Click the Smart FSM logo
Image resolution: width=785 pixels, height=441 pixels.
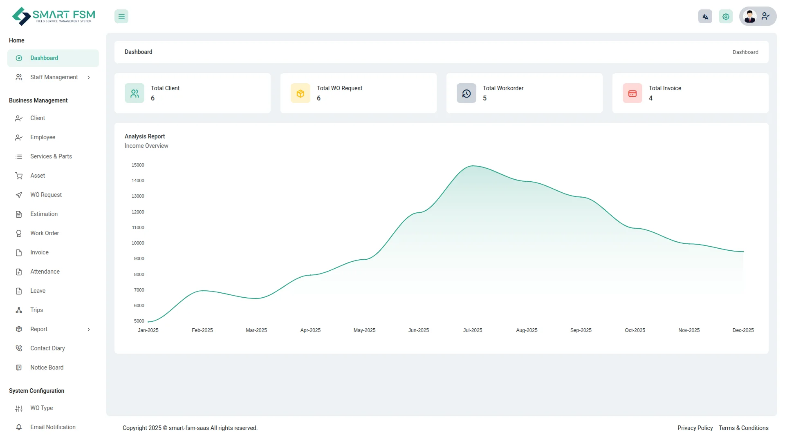pos(54,16)
